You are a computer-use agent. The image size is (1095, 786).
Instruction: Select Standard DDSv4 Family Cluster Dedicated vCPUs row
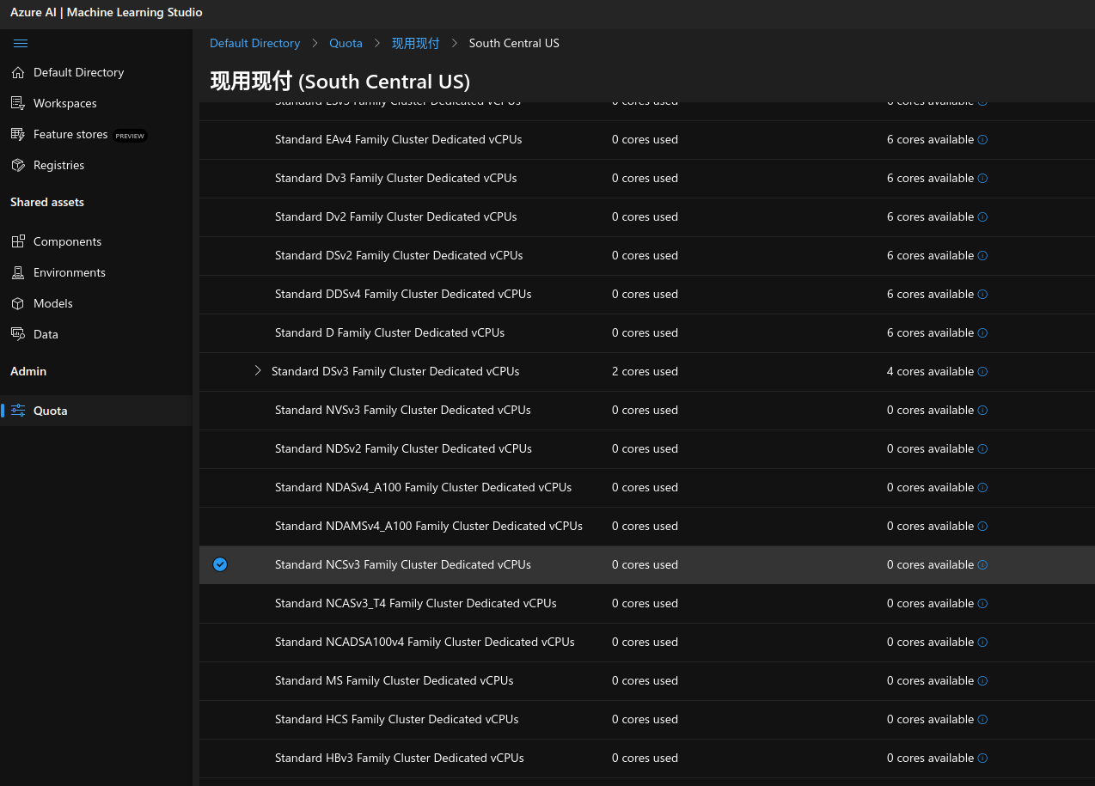click(x=647, y=294)
